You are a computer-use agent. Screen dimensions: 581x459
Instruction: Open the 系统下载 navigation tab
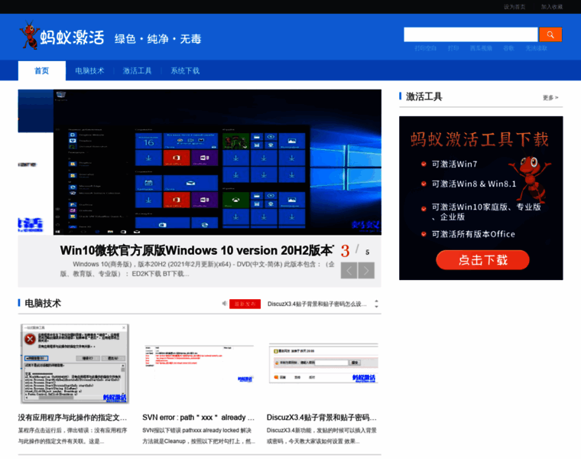click(x=185, y=71)
